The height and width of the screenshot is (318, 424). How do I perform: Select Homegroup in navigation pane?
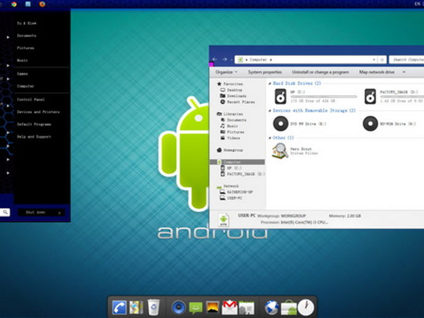pyautogui.click(x=233, y=150)
